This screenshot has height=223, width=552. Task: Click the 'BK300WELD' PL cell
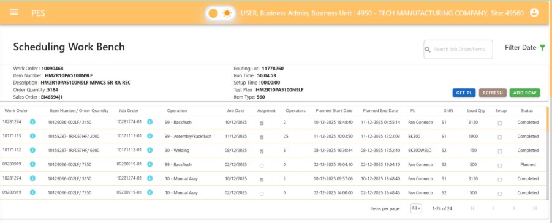[419, 151]
